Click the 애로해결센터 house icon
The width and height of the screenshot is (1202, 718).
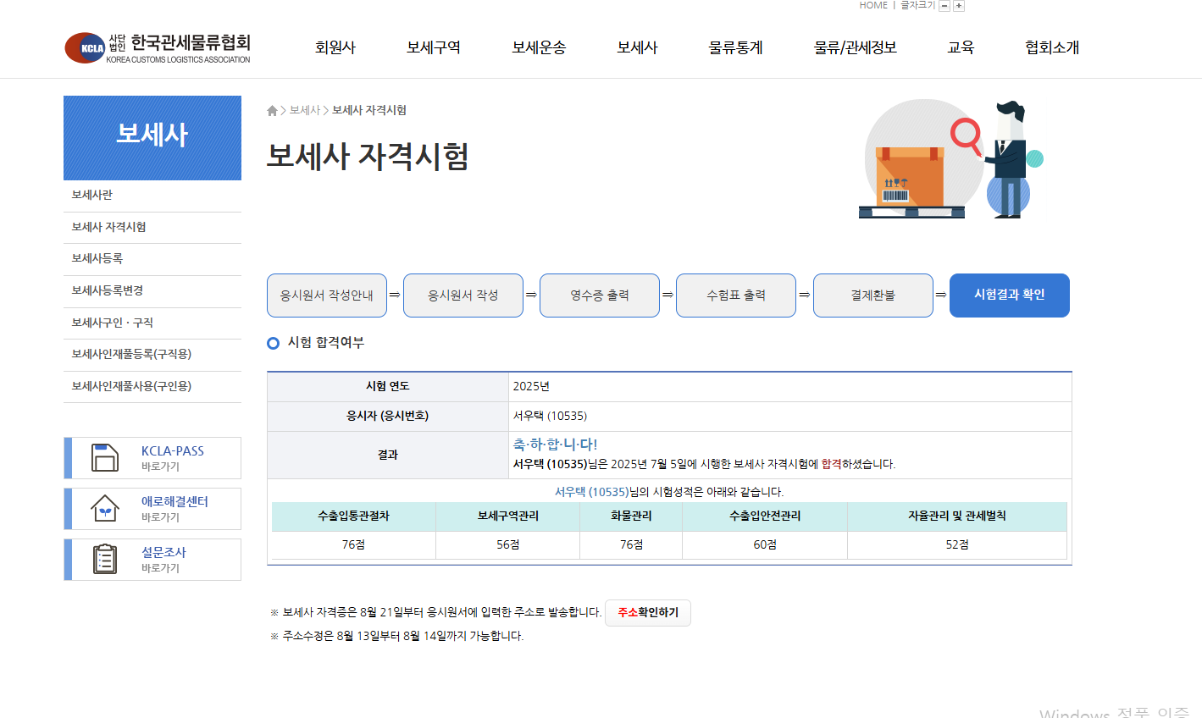(105, 509)
